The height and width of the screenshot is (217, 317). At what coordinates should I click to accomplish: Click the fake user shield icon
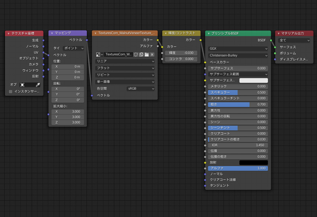tap(136, 54)
